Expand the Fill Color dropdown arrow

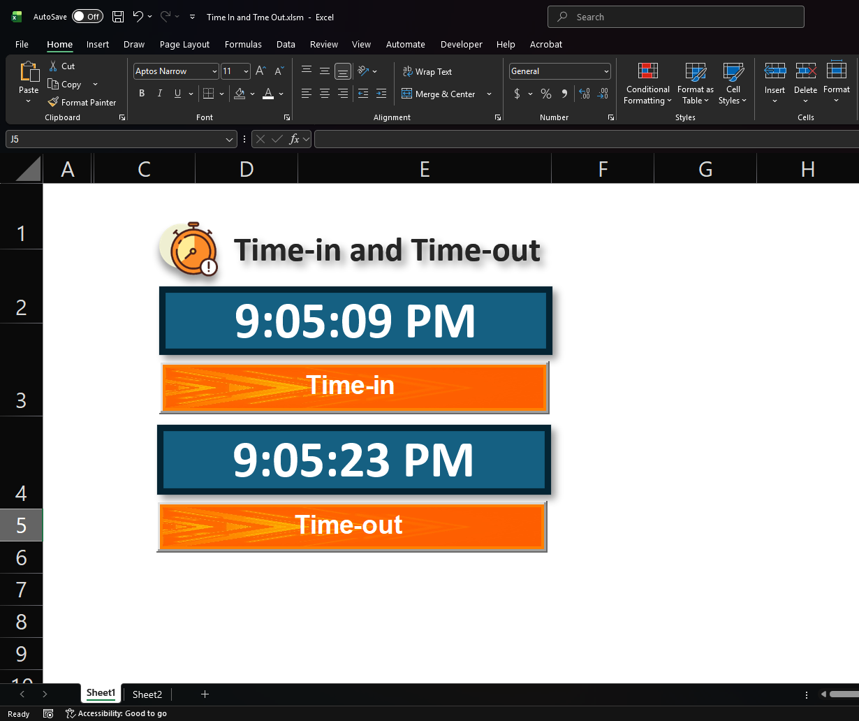click(x=253, y=94)
